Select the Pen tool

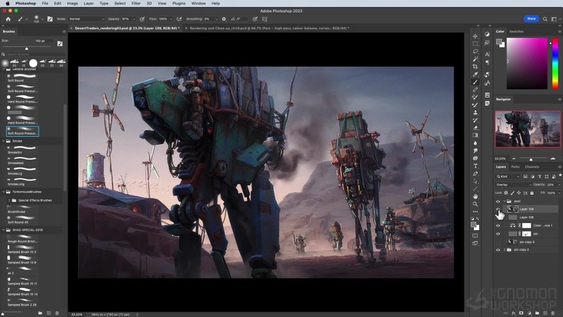point(475,174)
